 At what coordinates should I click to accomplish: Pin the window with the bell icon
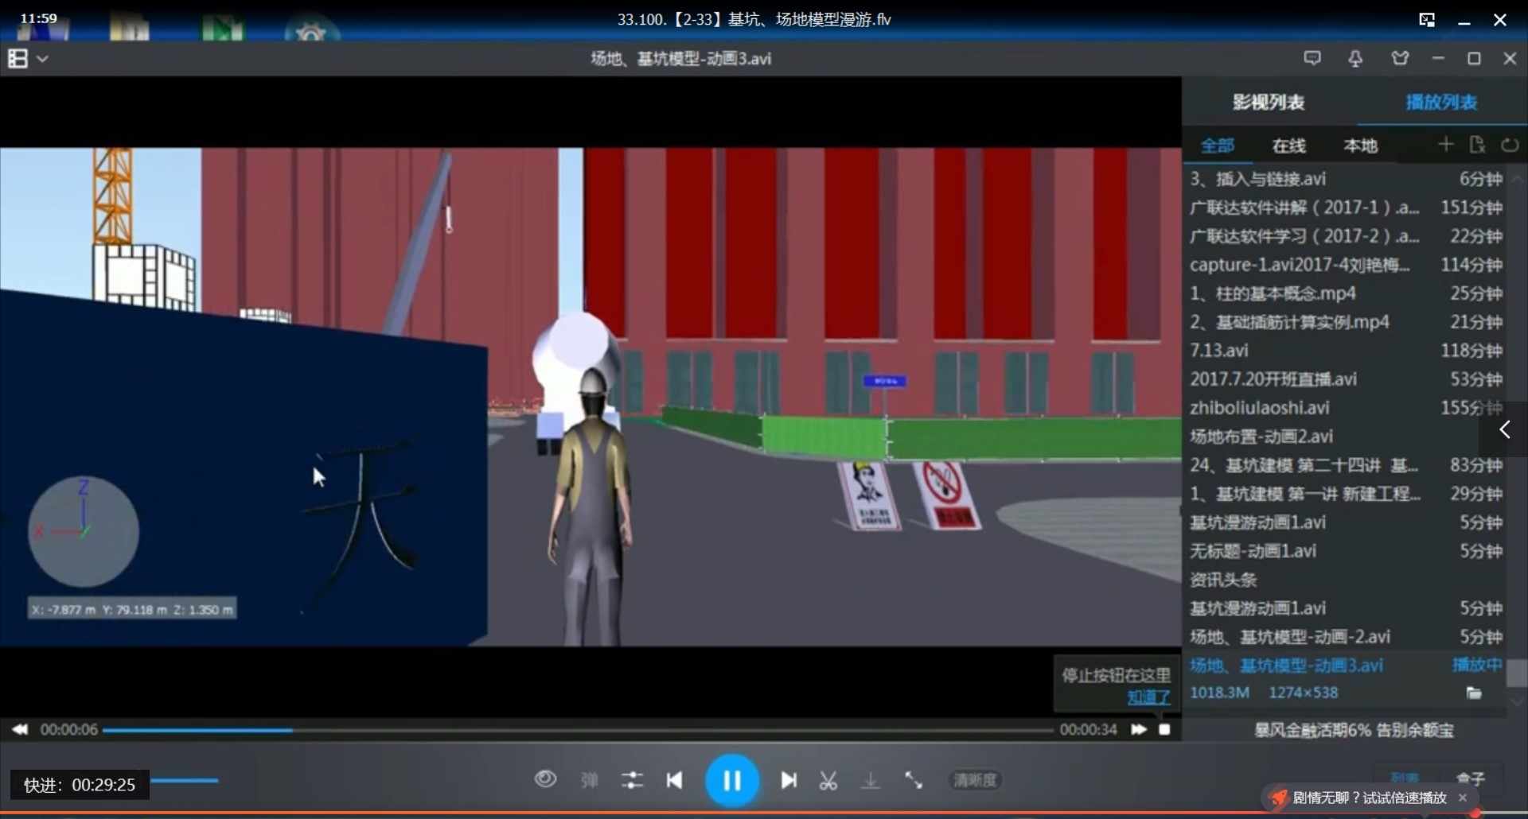pos(1355,57)
